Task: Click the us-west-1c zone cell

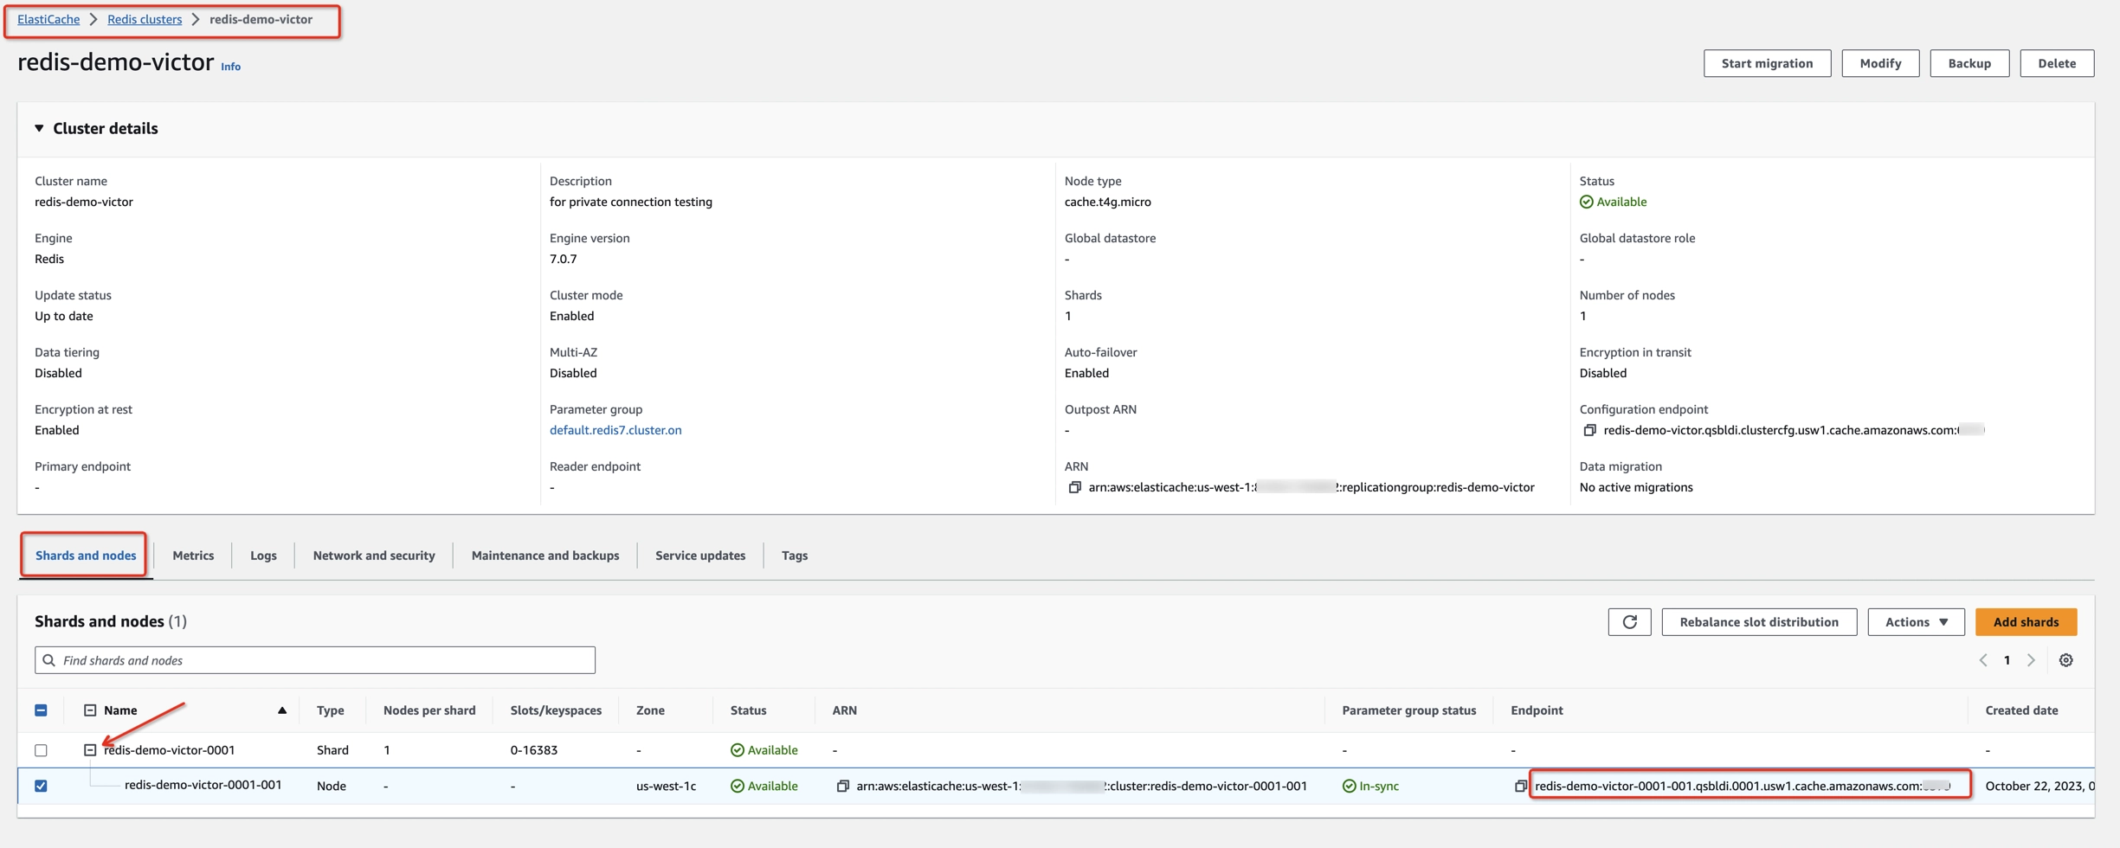Action: [666, 786]
